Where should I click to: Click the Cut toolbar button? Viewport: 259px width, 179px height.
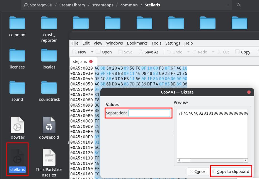coord(223,52)
